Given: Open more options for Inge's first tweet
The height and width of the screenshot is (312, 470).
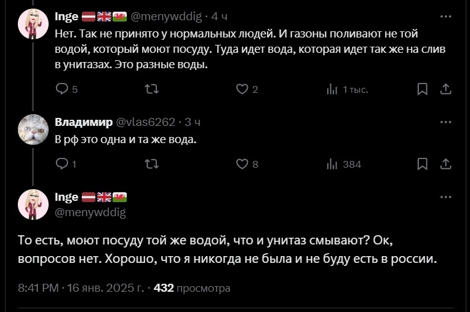Looking at the screenshot, I should [x=446, y=16].
